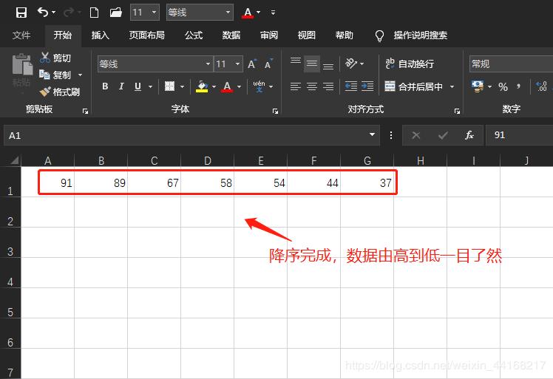
Task: Apply percent style format
Action: pyautogui.click(x=503, y=86)
